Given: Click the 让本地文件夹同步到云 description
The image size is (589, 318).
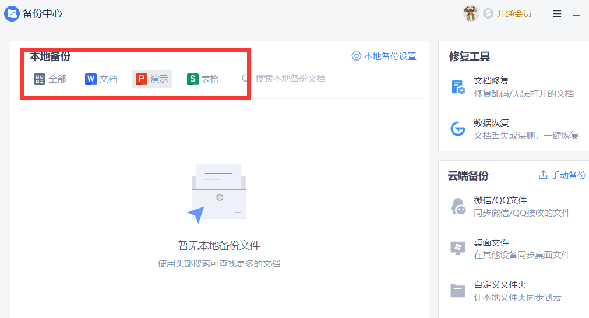Looking at the screenshot, I should (517, 298).
